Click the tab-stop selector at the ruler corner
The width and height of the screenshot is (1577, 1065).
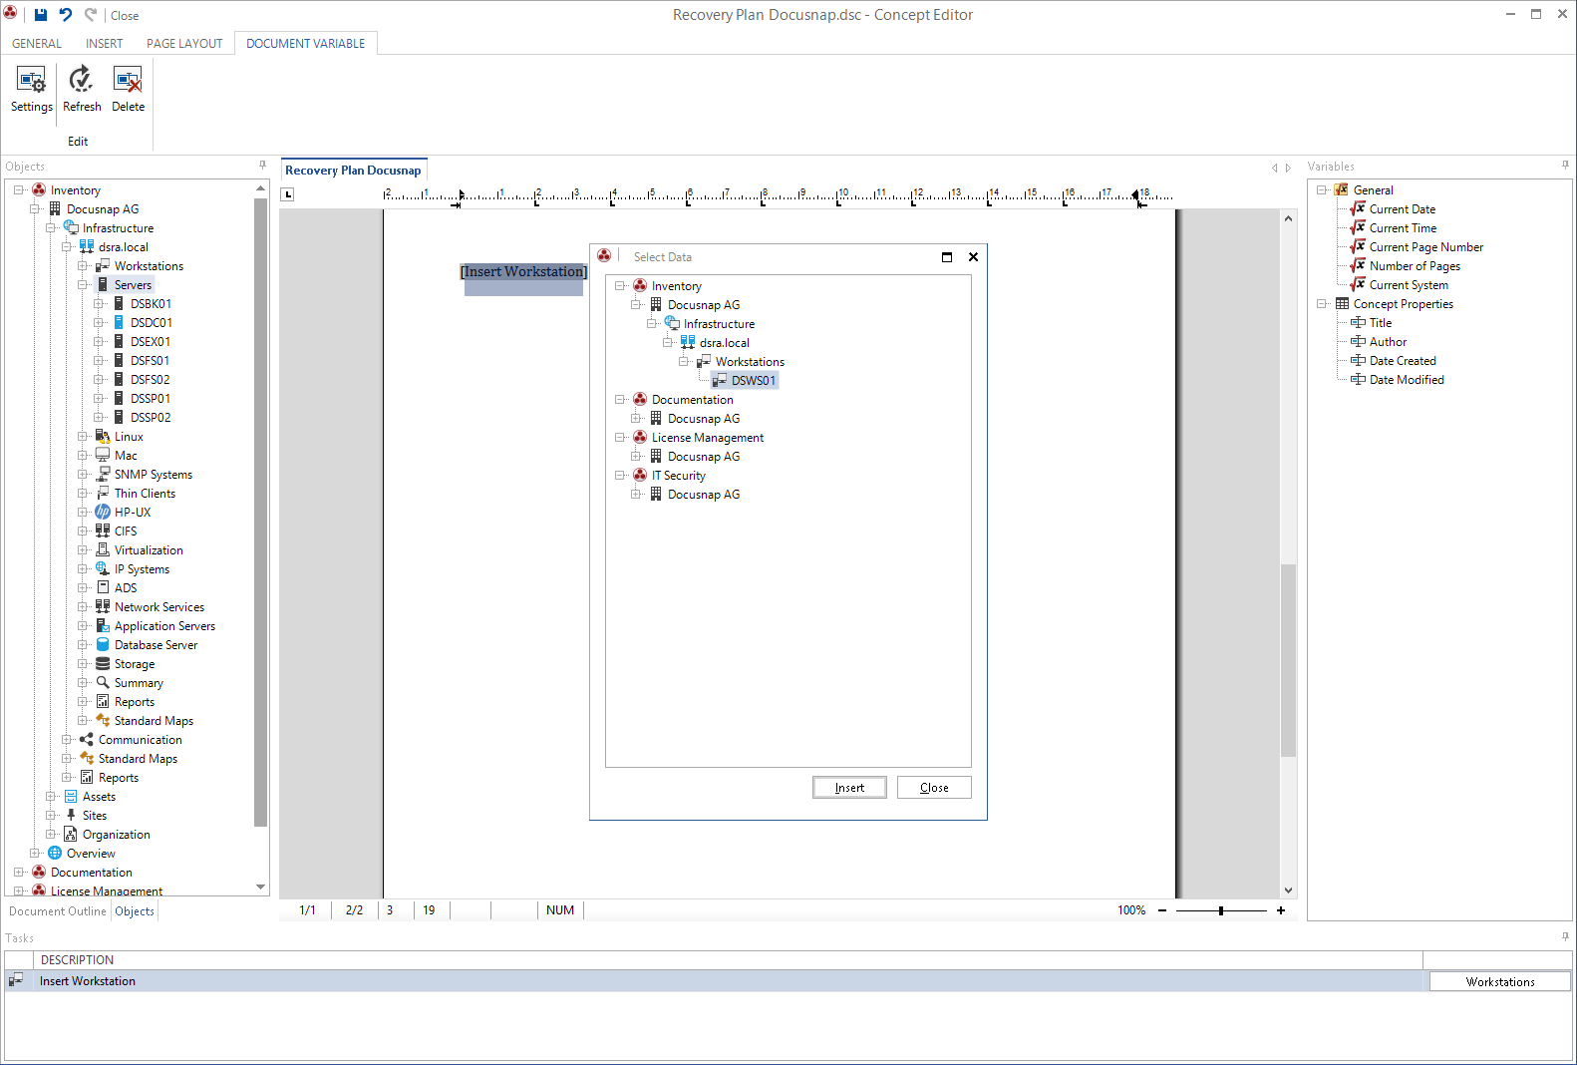(x=288, y=194)
